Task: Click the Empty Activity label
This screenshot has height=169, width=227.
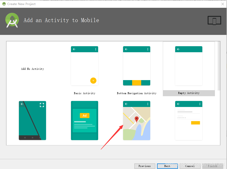Action: tap(189, 93)
